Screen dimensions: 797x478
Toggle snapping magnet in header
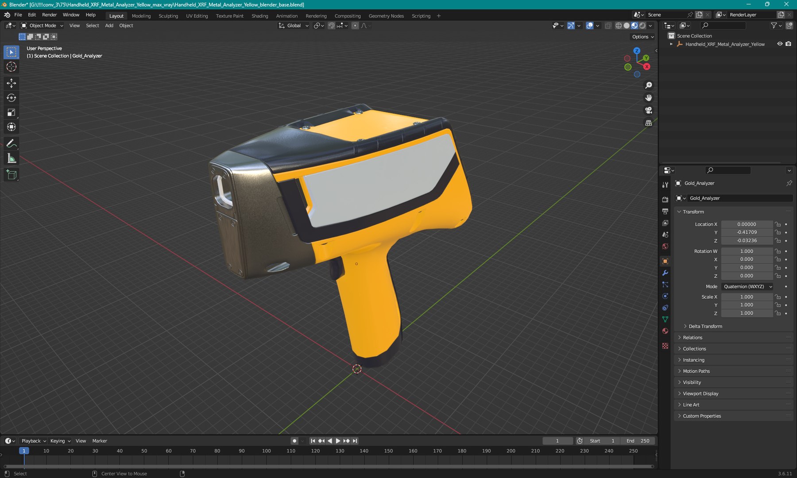click(x=331, y=26)
